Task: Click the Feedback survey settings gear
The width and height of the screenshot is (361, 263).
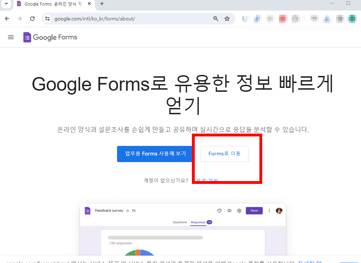Action: tap(239, 210)
